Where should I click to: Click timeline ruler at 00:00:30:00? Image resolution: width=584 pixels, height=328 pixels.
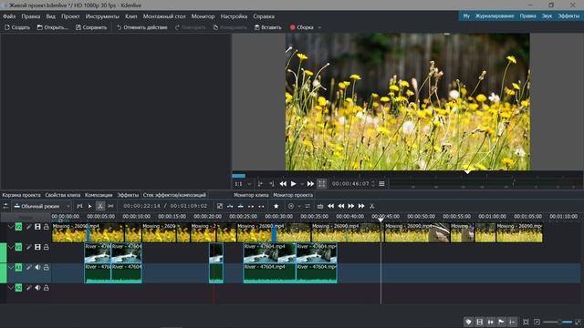pyautogui.click(x=279, y=217)
